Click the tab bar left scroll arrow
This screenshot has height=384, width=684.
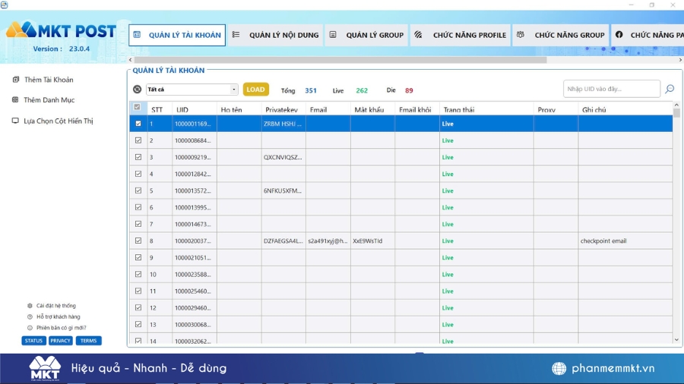pos(131,60)
